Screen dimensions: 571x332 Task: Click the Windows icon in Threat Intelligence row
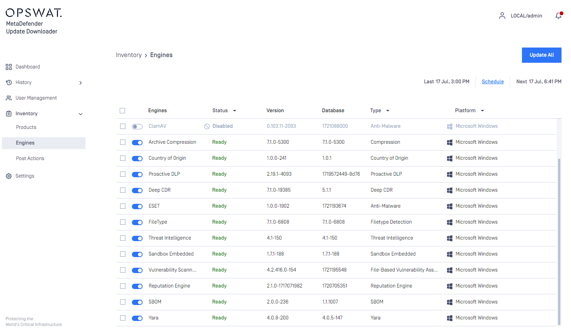point(450,238)
